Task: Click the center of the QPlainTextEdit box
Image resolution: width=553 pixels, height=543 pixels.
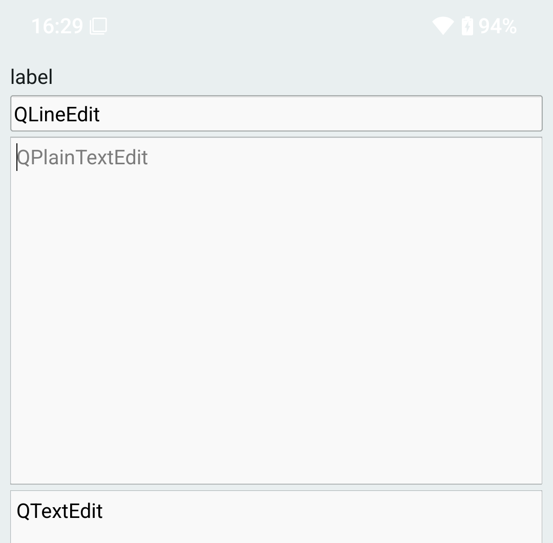Action: (276, 310)
